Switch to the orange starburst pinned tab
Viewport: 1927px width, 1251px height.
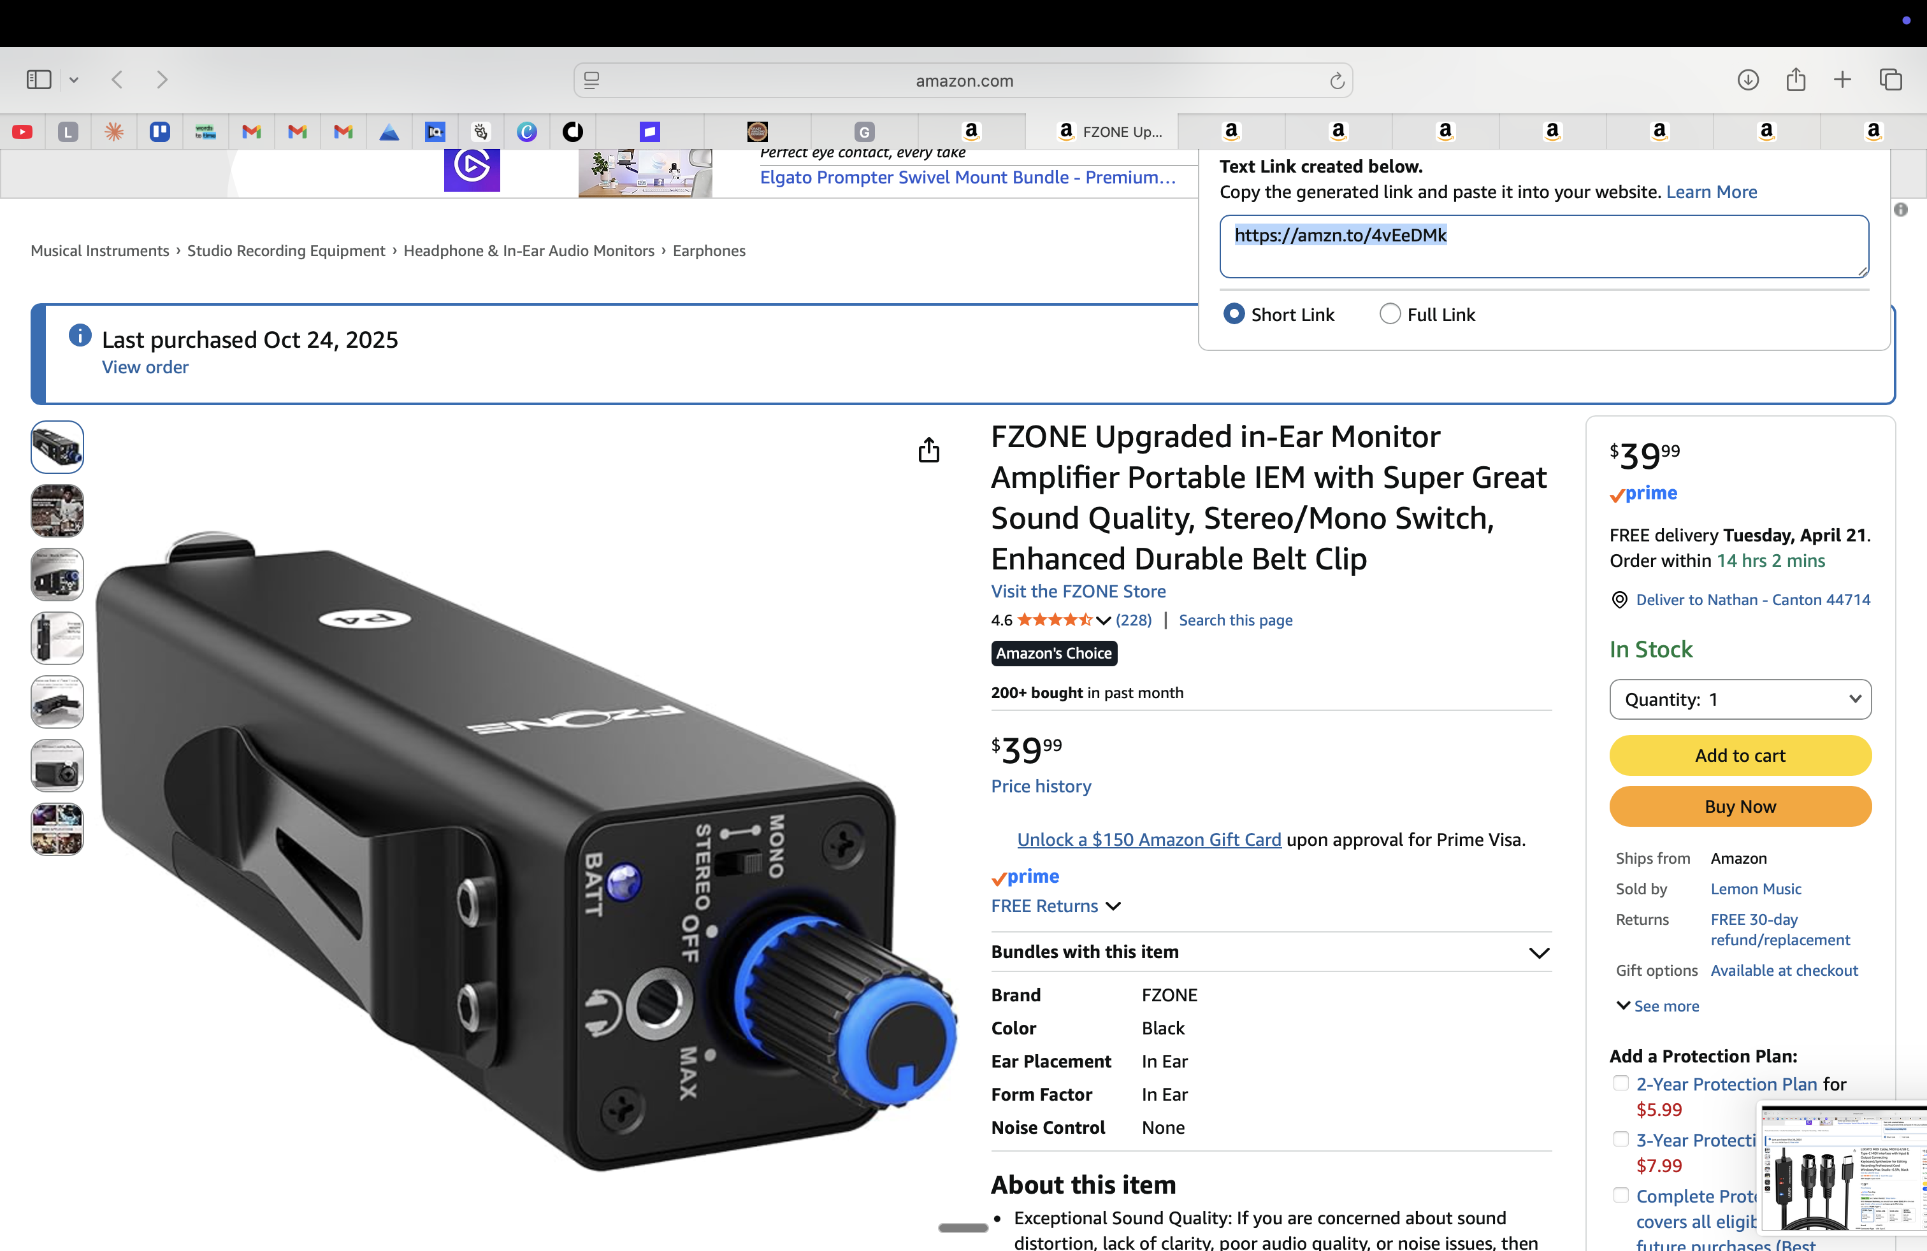click(114, 132)
